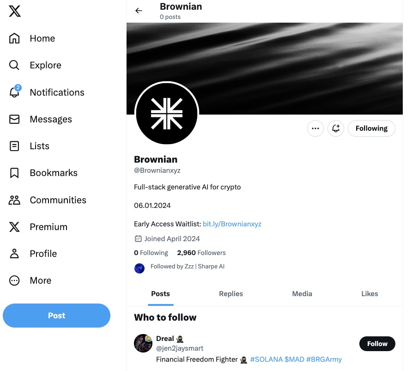View Brownian's profile picture
The width and height of the screenshot is (412, 371).
click(x=167, y=114)
